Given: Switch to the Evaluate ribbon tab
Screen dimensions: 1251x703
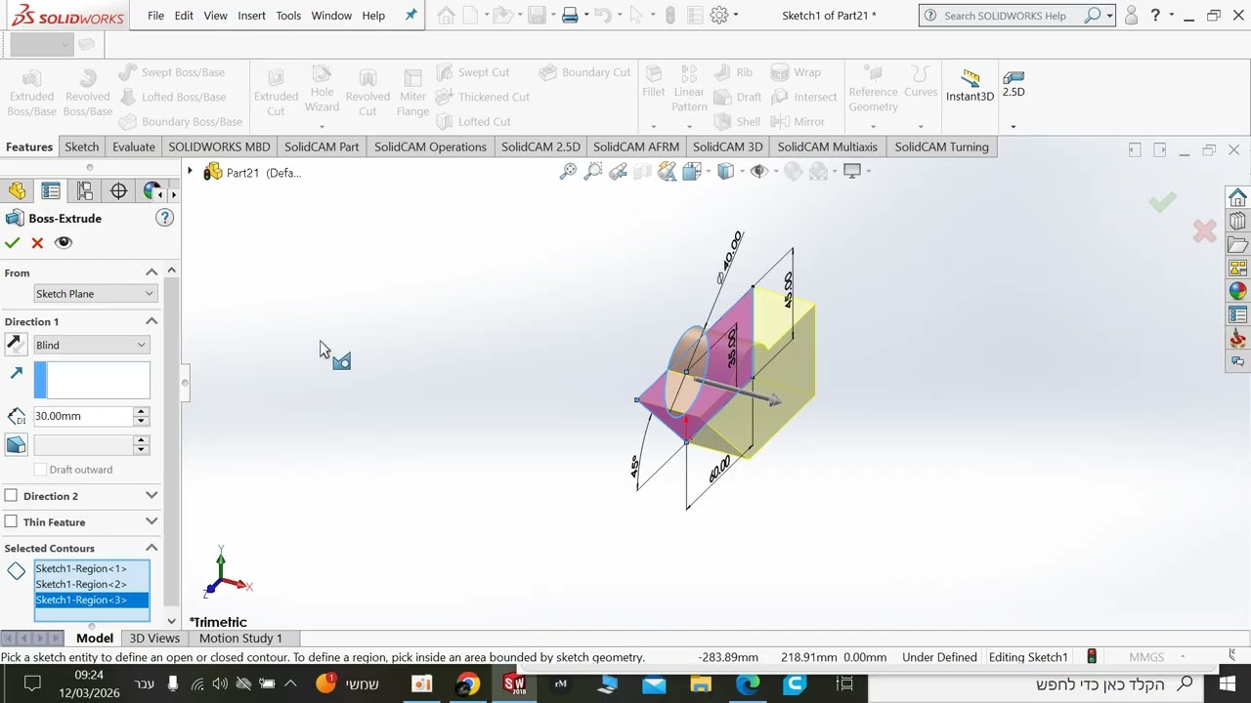Looking at the screenshot, I should coord(134,147).
